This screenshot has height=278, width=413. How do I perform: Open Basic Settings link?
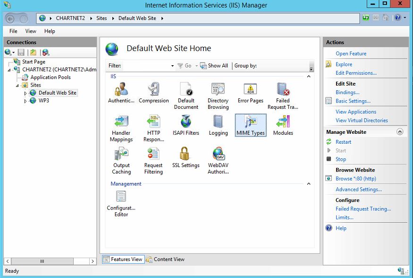(x=353, y=101)
